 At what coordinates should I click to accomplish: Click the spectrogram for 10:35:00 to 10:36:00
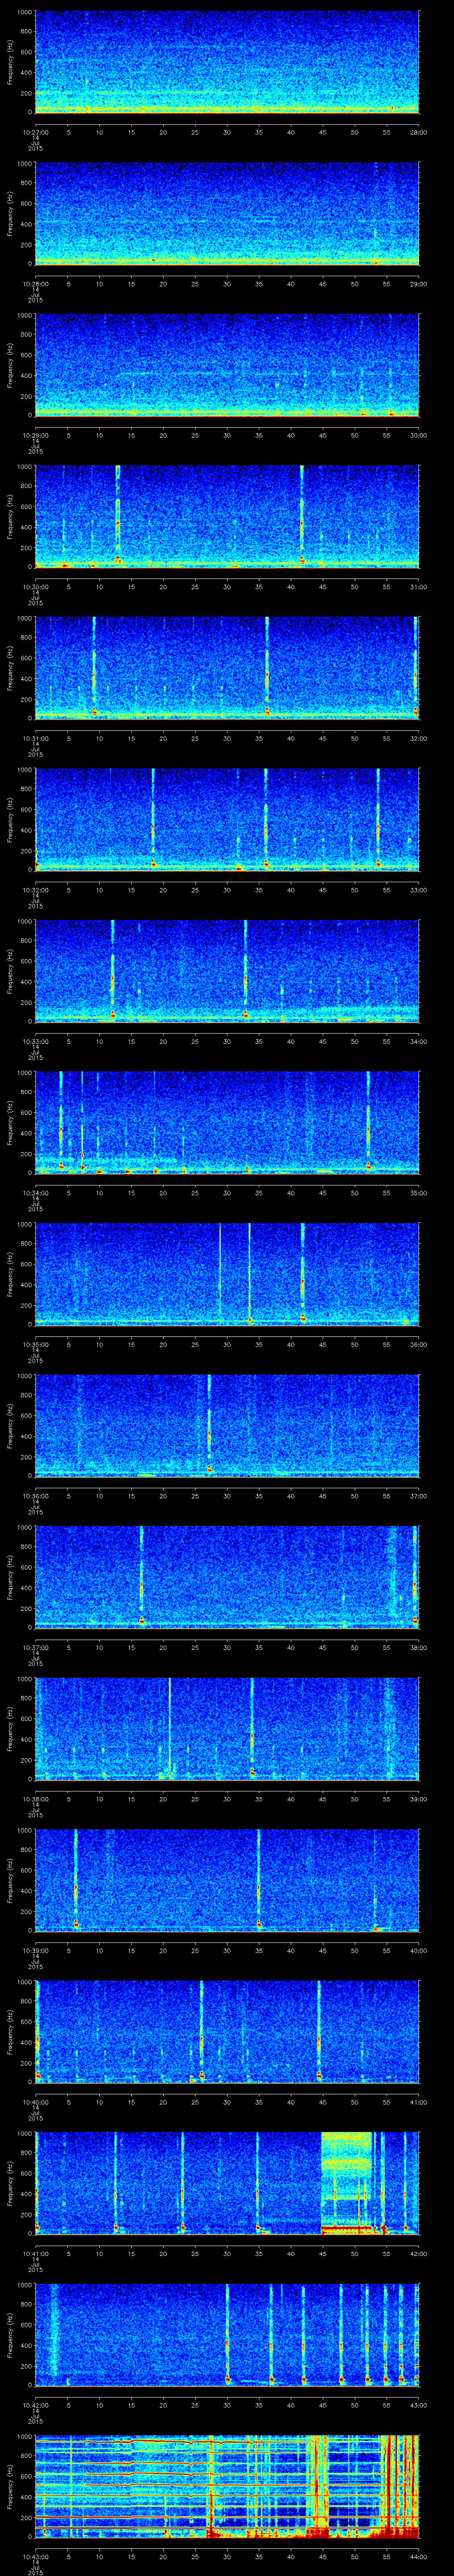point(227,1274)
